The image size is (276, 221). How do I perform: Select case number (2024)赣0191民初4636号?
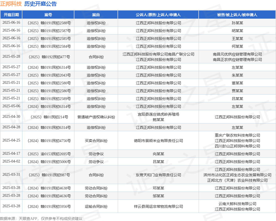(x=49, y=196)
